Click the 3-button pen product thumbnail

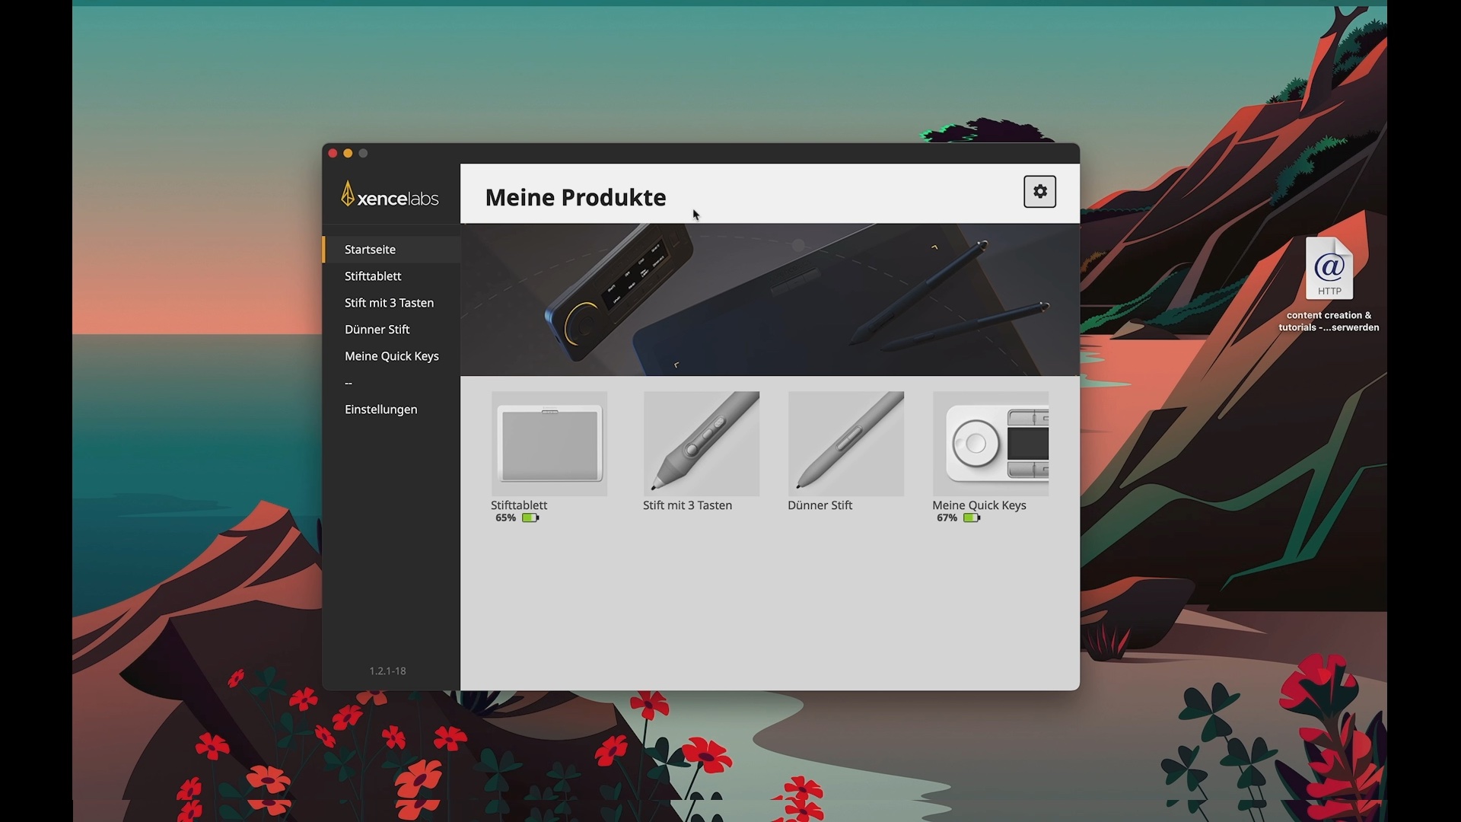[702, 444]
